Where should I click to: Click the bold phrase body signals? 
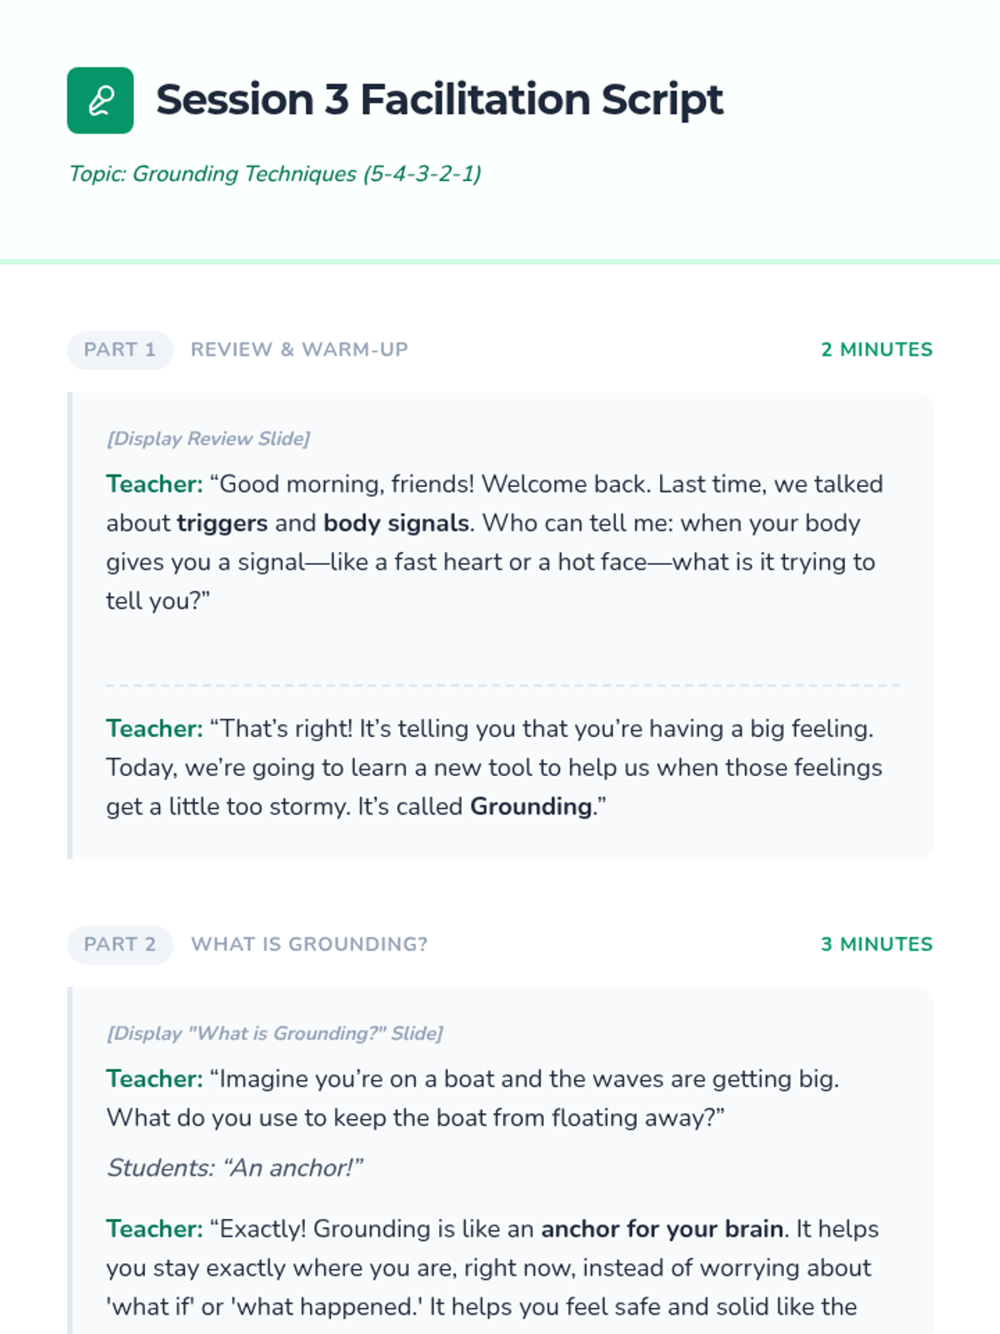(397, 524)
